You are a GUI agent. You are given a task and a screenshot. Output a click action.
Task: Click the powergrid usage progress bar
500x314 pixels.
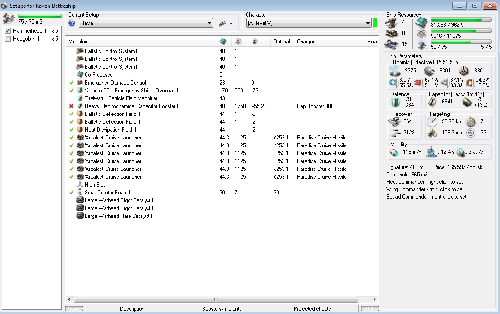(461, 31)
